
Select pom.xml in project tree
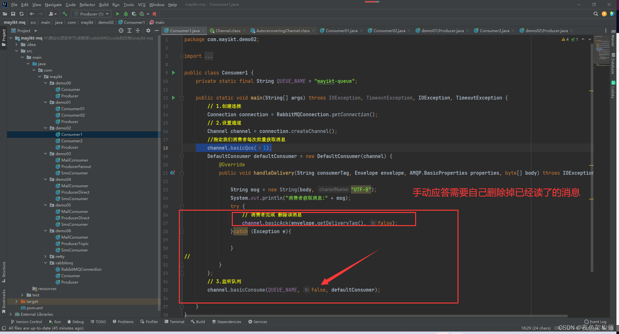coord(34,308)
